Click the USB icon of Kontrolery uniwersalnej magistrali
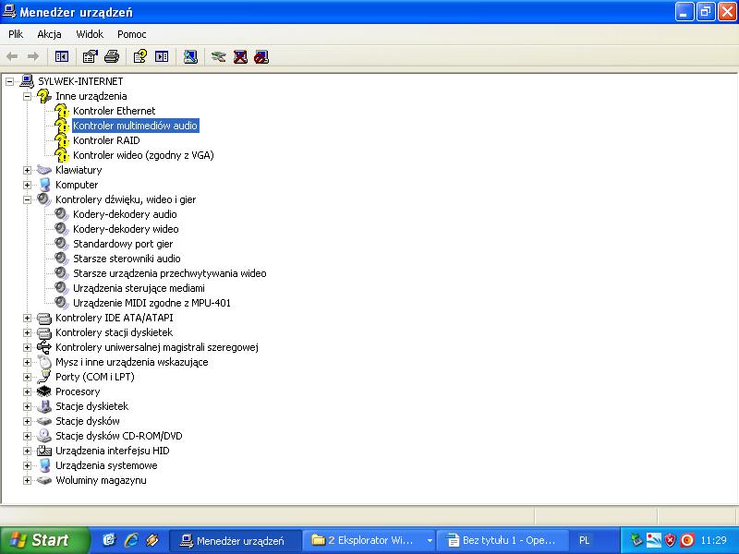 pyautogui.click(x=43, y=347)
